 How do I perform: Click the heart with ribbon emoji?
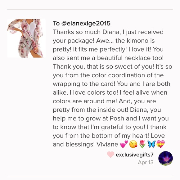point(160,144)
